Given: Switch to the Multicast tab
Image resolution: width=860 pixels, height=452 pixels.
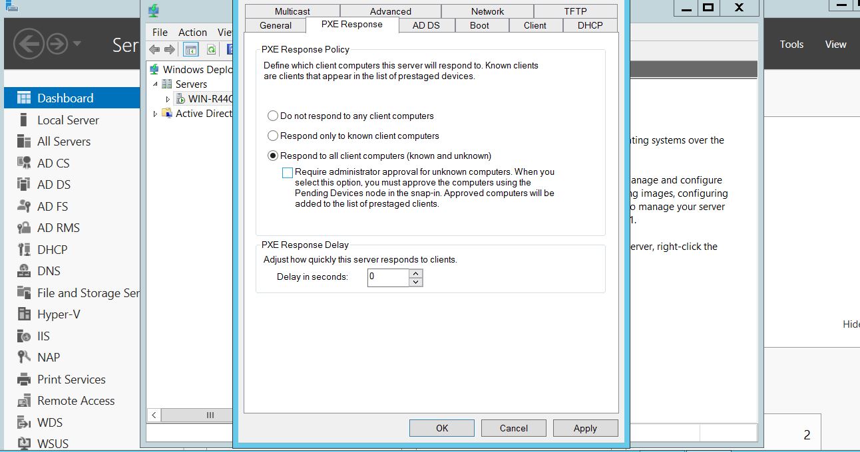Looking at the screenshot, I should point(292,11).
